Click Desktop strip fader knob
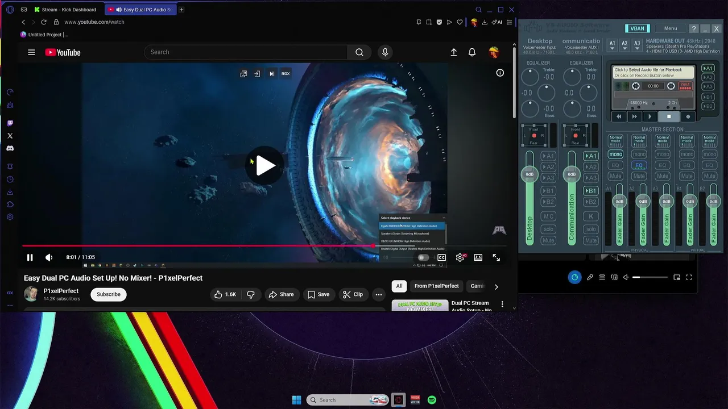The image size is (728, 409). 530,174
